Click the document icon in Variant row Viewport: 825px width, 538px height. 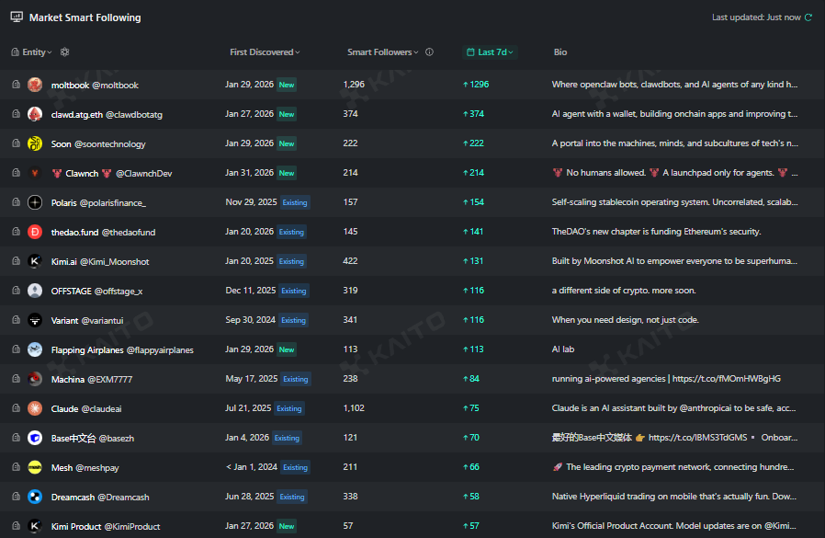point(16,320)
